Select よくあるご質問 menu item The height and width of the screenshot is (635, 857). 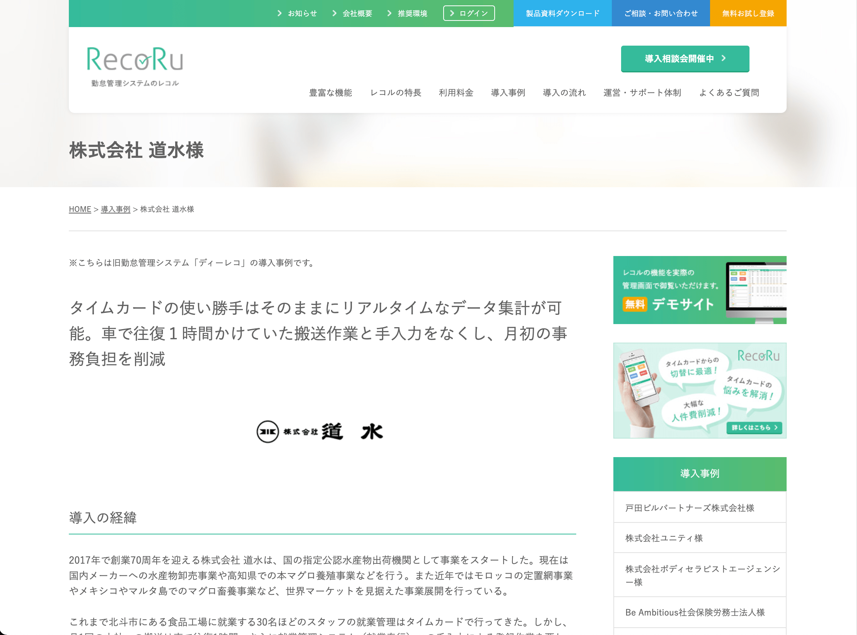click(729, 93)
